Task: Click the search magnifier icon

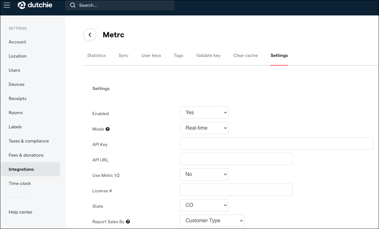Action: [x=72, y=5]
